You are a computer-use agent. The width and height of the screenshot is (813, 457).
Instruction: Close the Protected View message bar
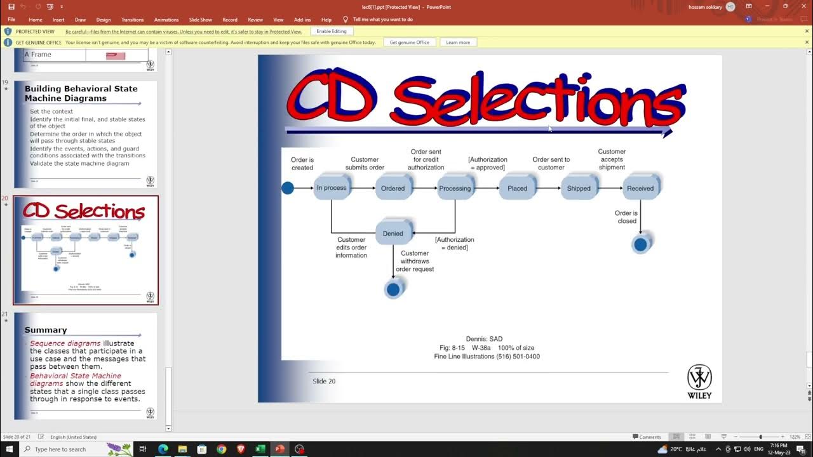tap(807, 31)
